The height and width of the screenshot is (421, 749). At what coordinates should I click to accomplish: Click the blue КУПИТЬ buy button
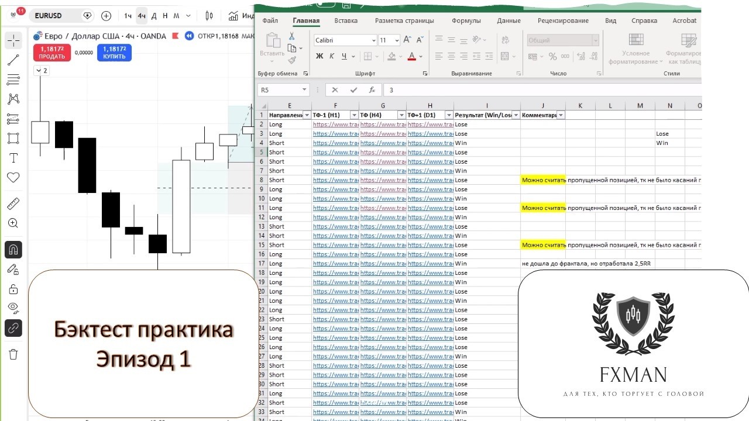114,53
